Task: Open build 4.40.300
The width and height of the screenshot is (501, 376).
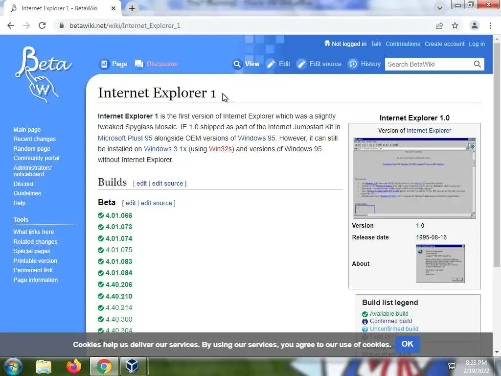Action: click(119, 319)
